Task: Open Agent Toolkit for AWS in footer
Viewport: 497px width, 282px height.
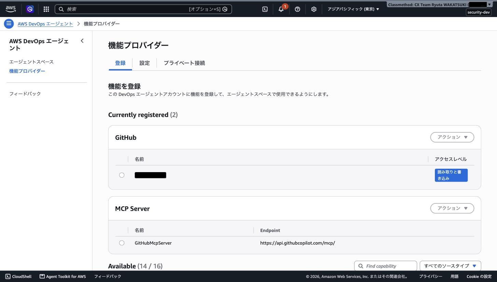Action: [63, 276]
